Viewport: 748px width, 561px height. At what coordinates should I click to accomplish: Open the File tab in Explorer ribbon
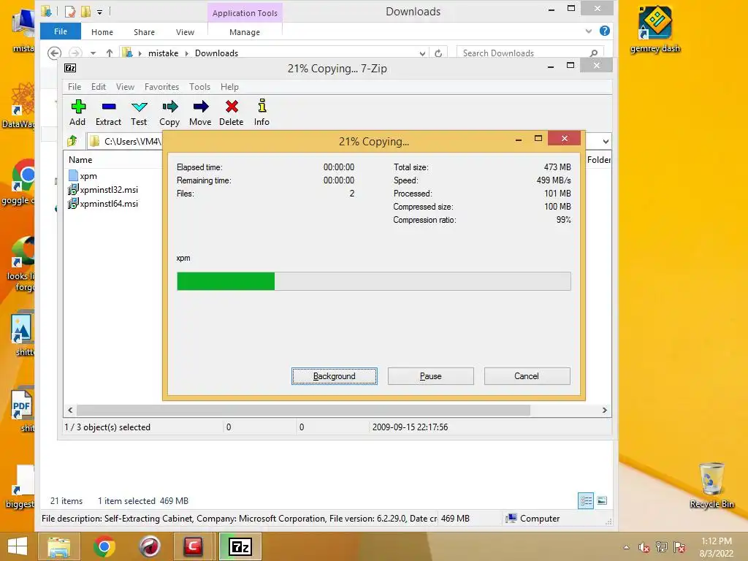61,31
